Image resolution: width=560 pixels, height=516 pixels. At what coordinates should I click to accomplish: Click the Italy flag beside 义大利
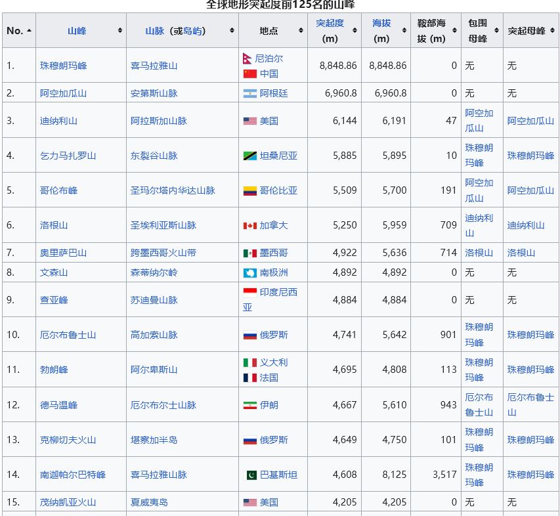[x=249, y=362]
